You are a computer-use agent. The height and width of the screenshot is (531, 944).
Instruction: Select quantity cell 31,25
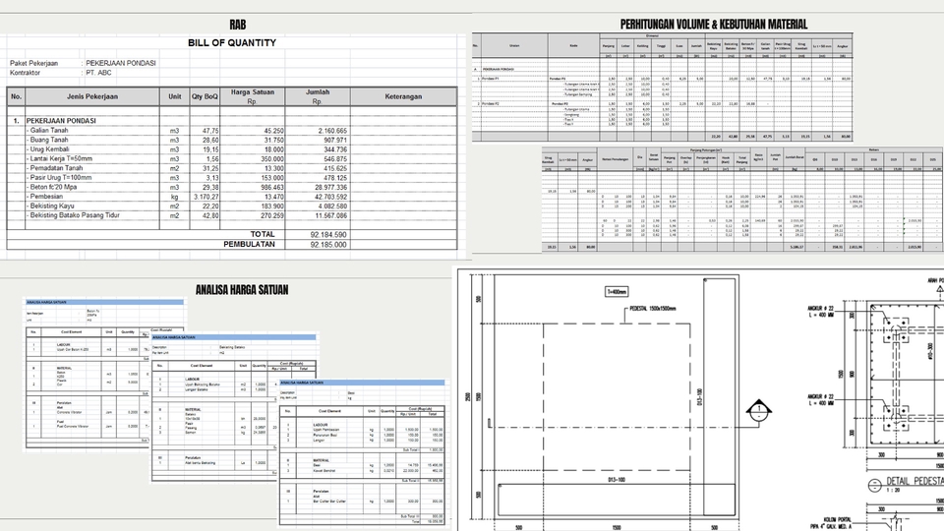(x=210, y=168)
